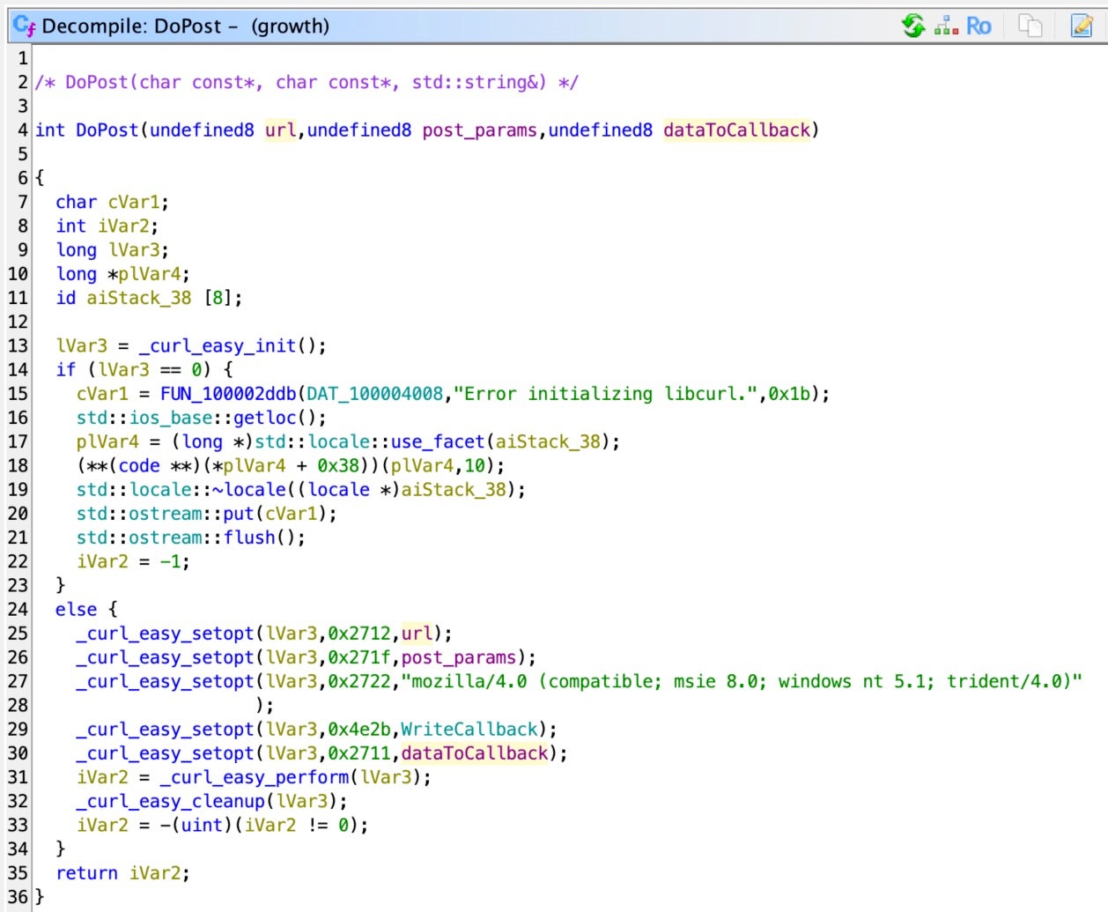Click the copy icon in toolbar
Screen dimensions: 1108x912
[x=1030, y=26]
